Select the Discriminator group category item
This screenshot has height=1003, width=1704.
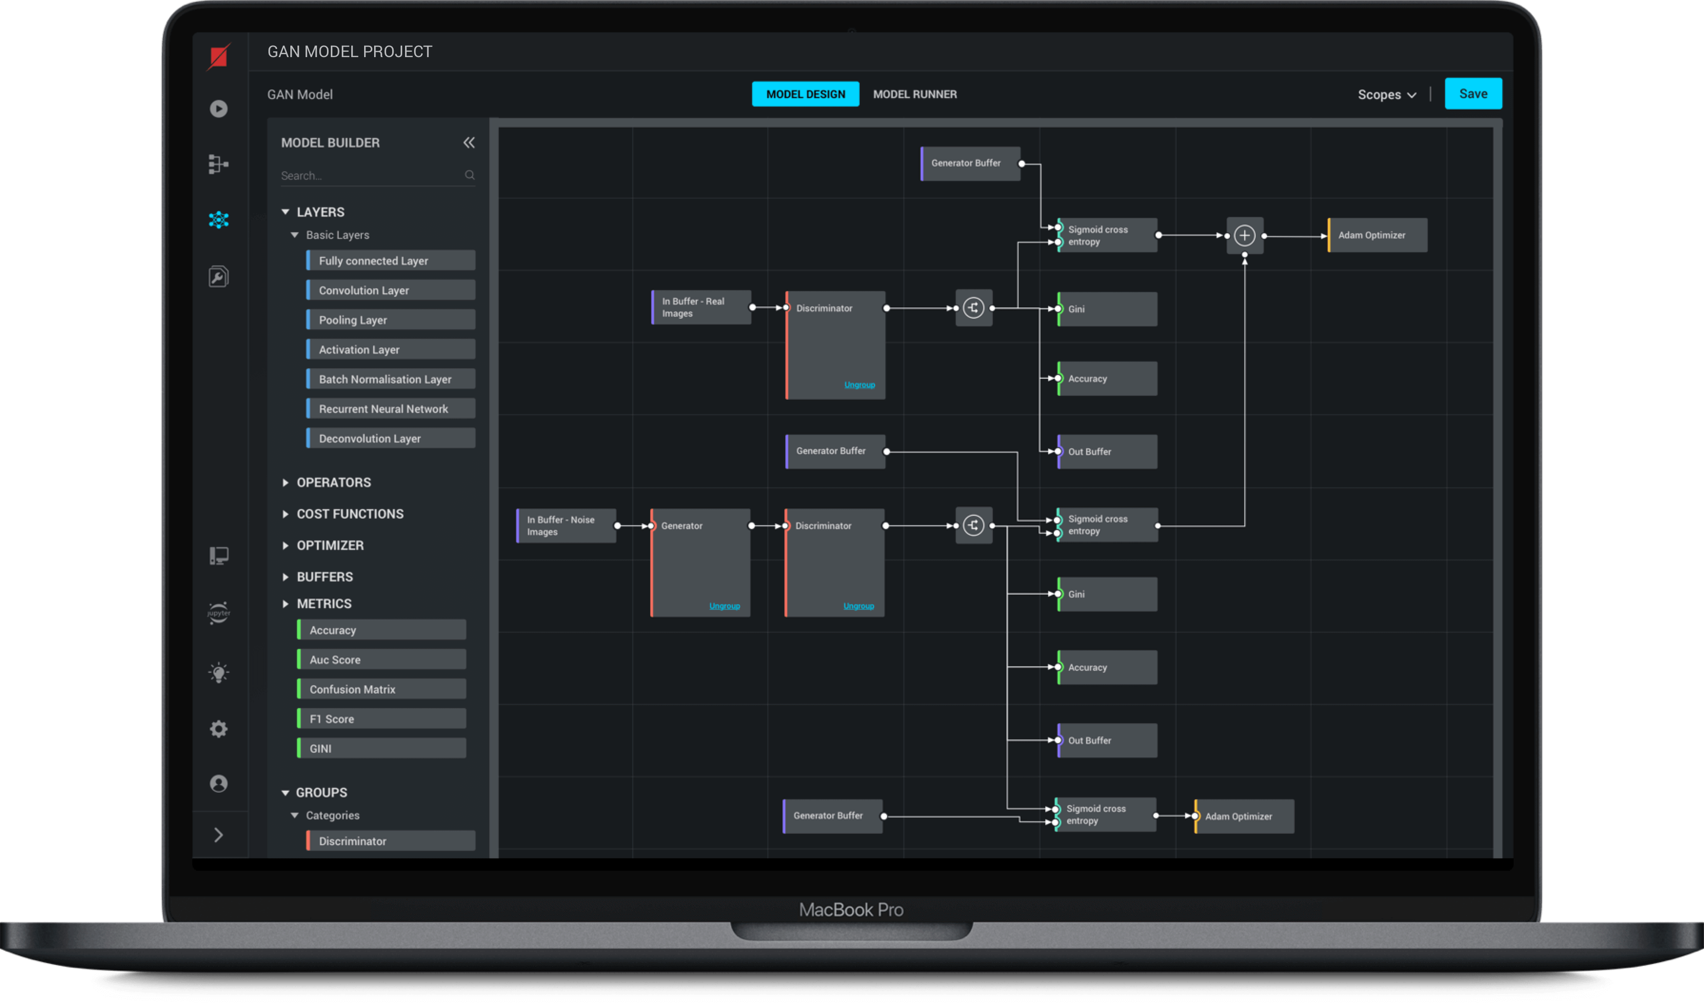(391, 842)
